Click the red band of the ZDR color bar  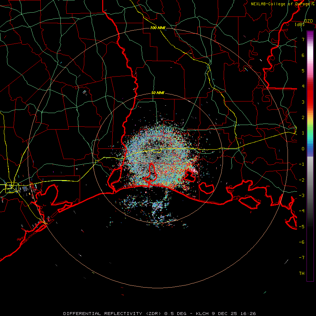click(310, 95)
